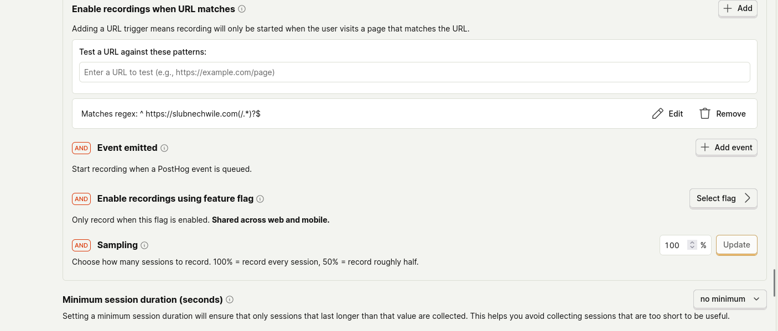Click the AND badge beside Sampling
This screenshot has height=331, width=778.
81,245
